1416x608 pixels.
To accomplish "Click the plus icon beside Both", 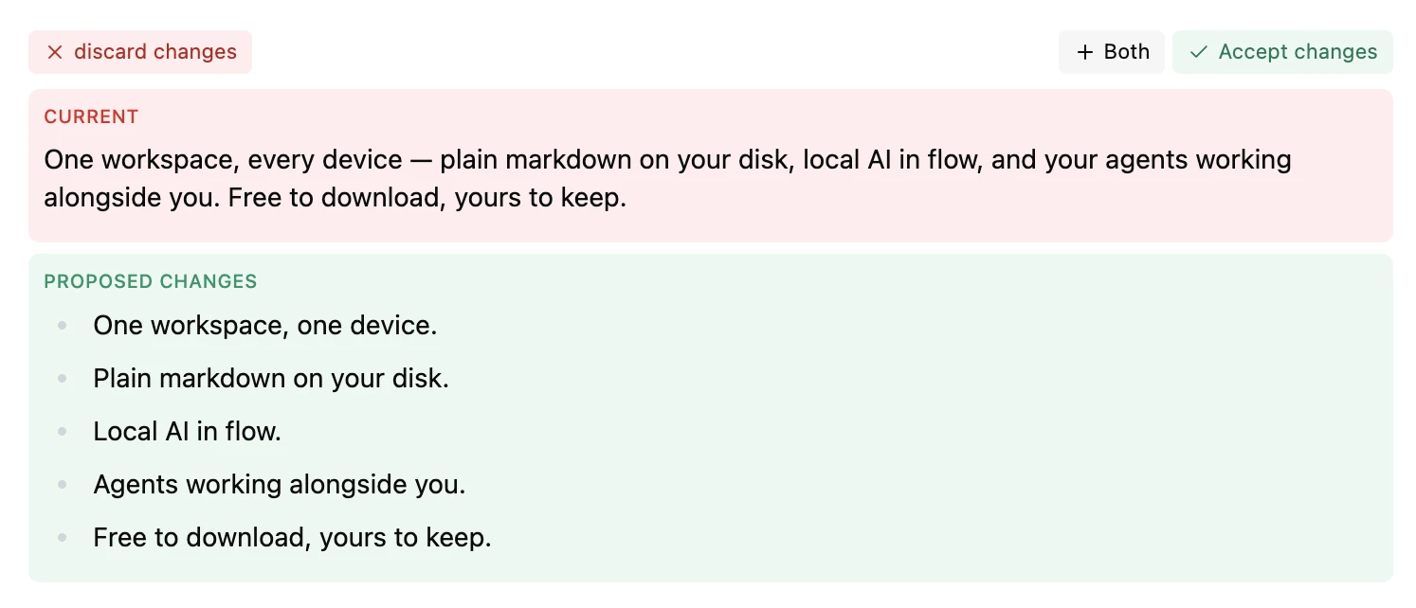I will point(1085,52).
